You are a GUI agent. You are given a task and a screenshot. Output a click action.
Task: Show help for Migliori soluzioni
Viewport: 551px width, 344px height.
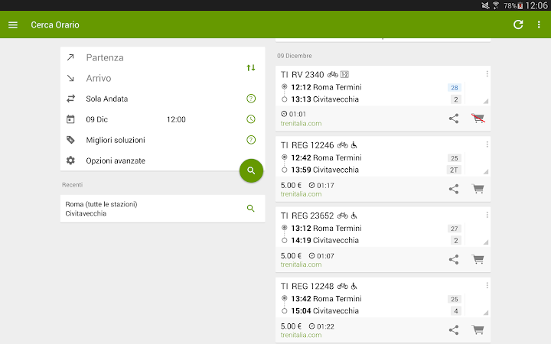click(251, 140)
